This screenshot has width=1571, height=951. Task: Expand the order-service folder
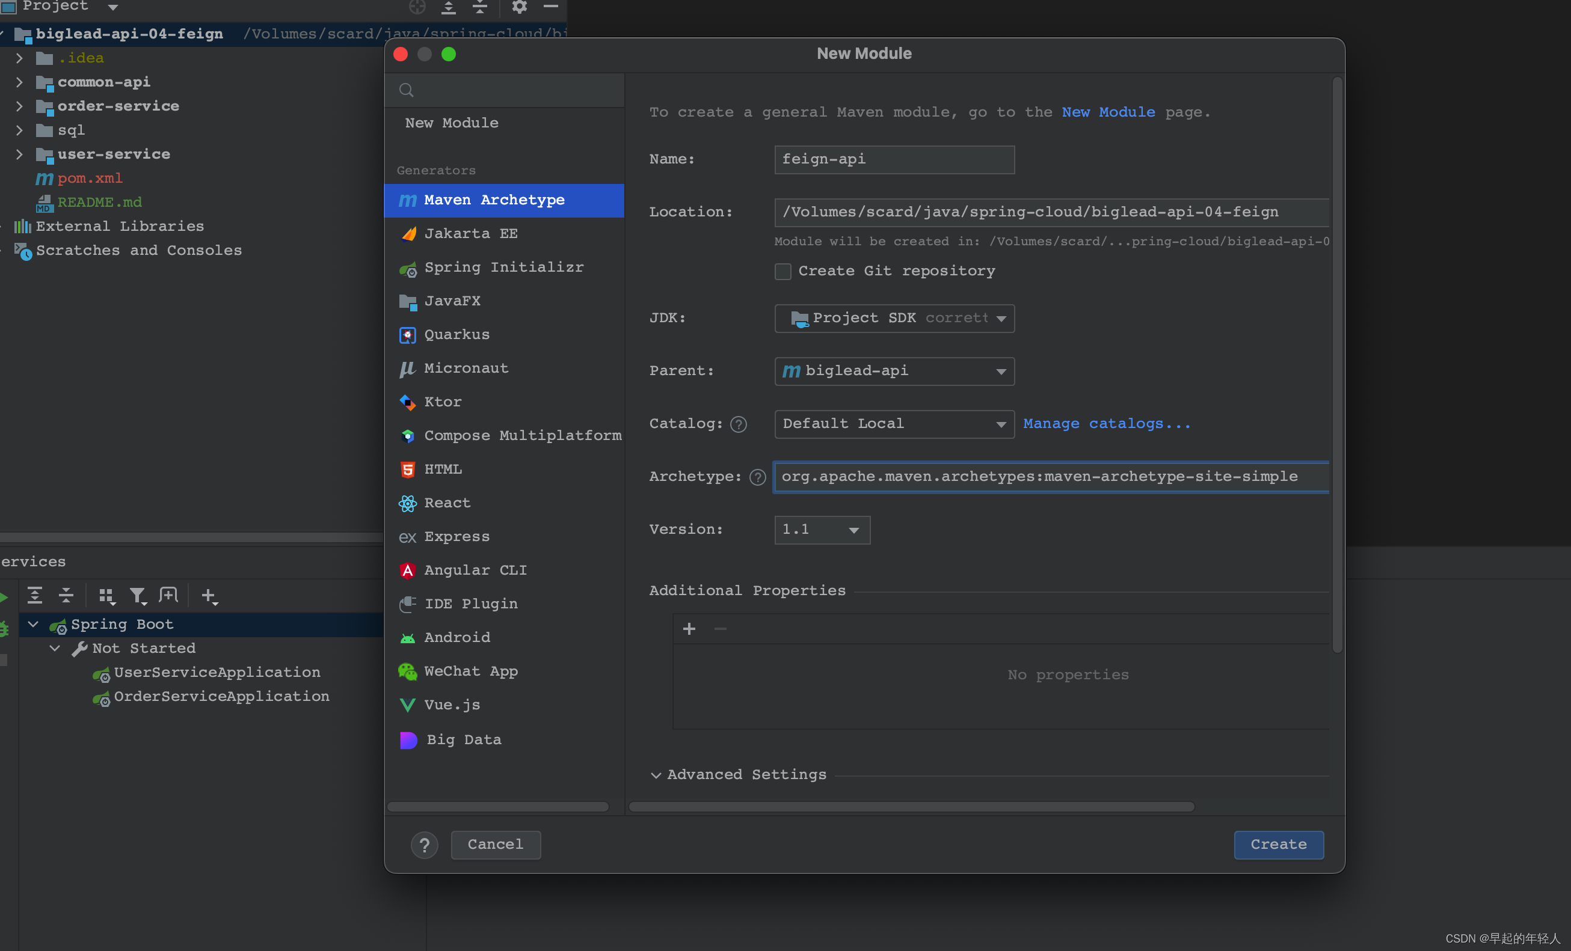click(x=19, y=106)
